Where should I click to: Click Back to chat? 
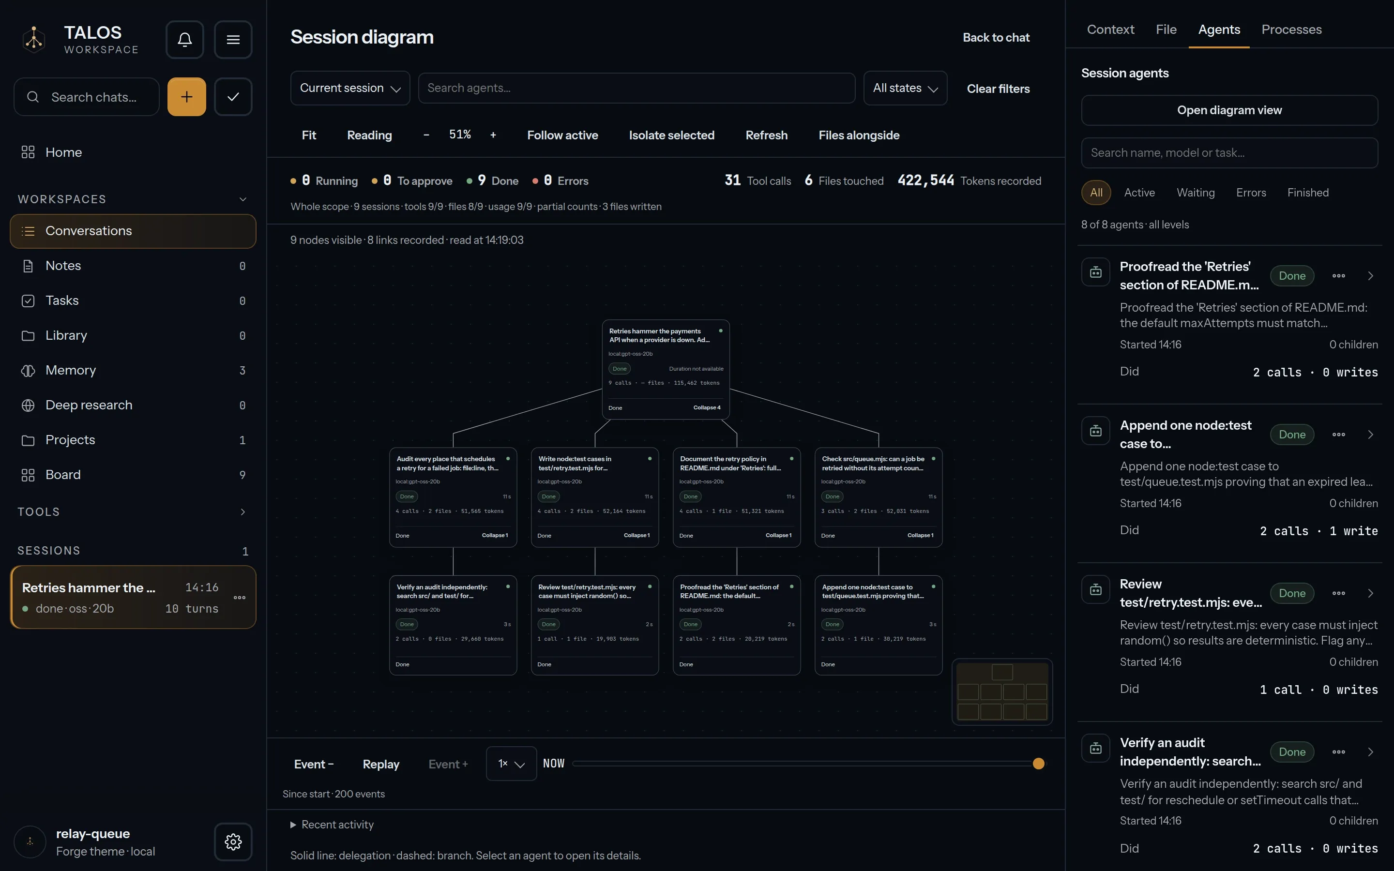tap(996, 37)
